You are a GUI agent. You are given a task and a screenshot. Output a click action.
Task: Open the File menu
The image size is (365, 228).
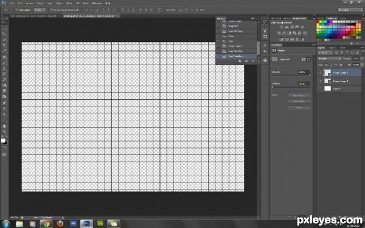[12, 3]
